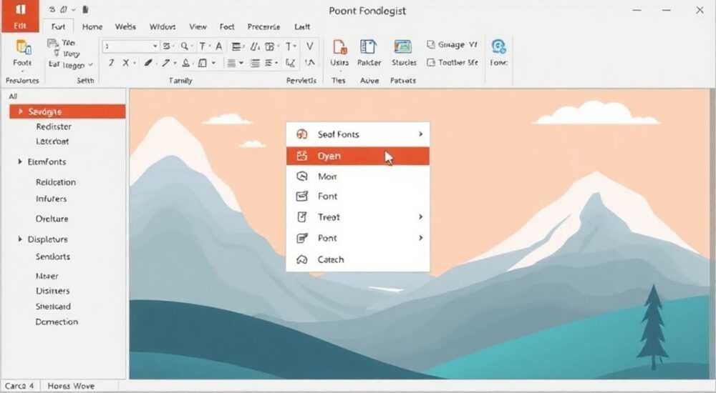The image size is (716, 393).
Task: Select Dcmection in the sidebar
Action: 57,322
